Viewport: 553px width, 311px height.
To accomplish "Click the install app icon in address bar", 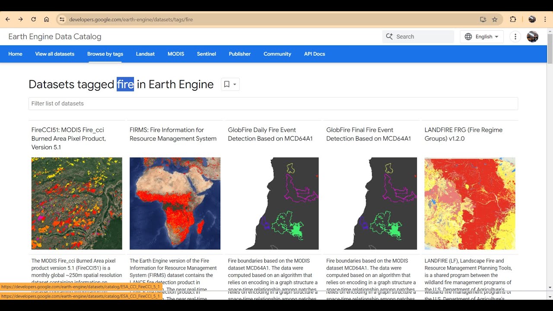I will click(x=483, y=19).
